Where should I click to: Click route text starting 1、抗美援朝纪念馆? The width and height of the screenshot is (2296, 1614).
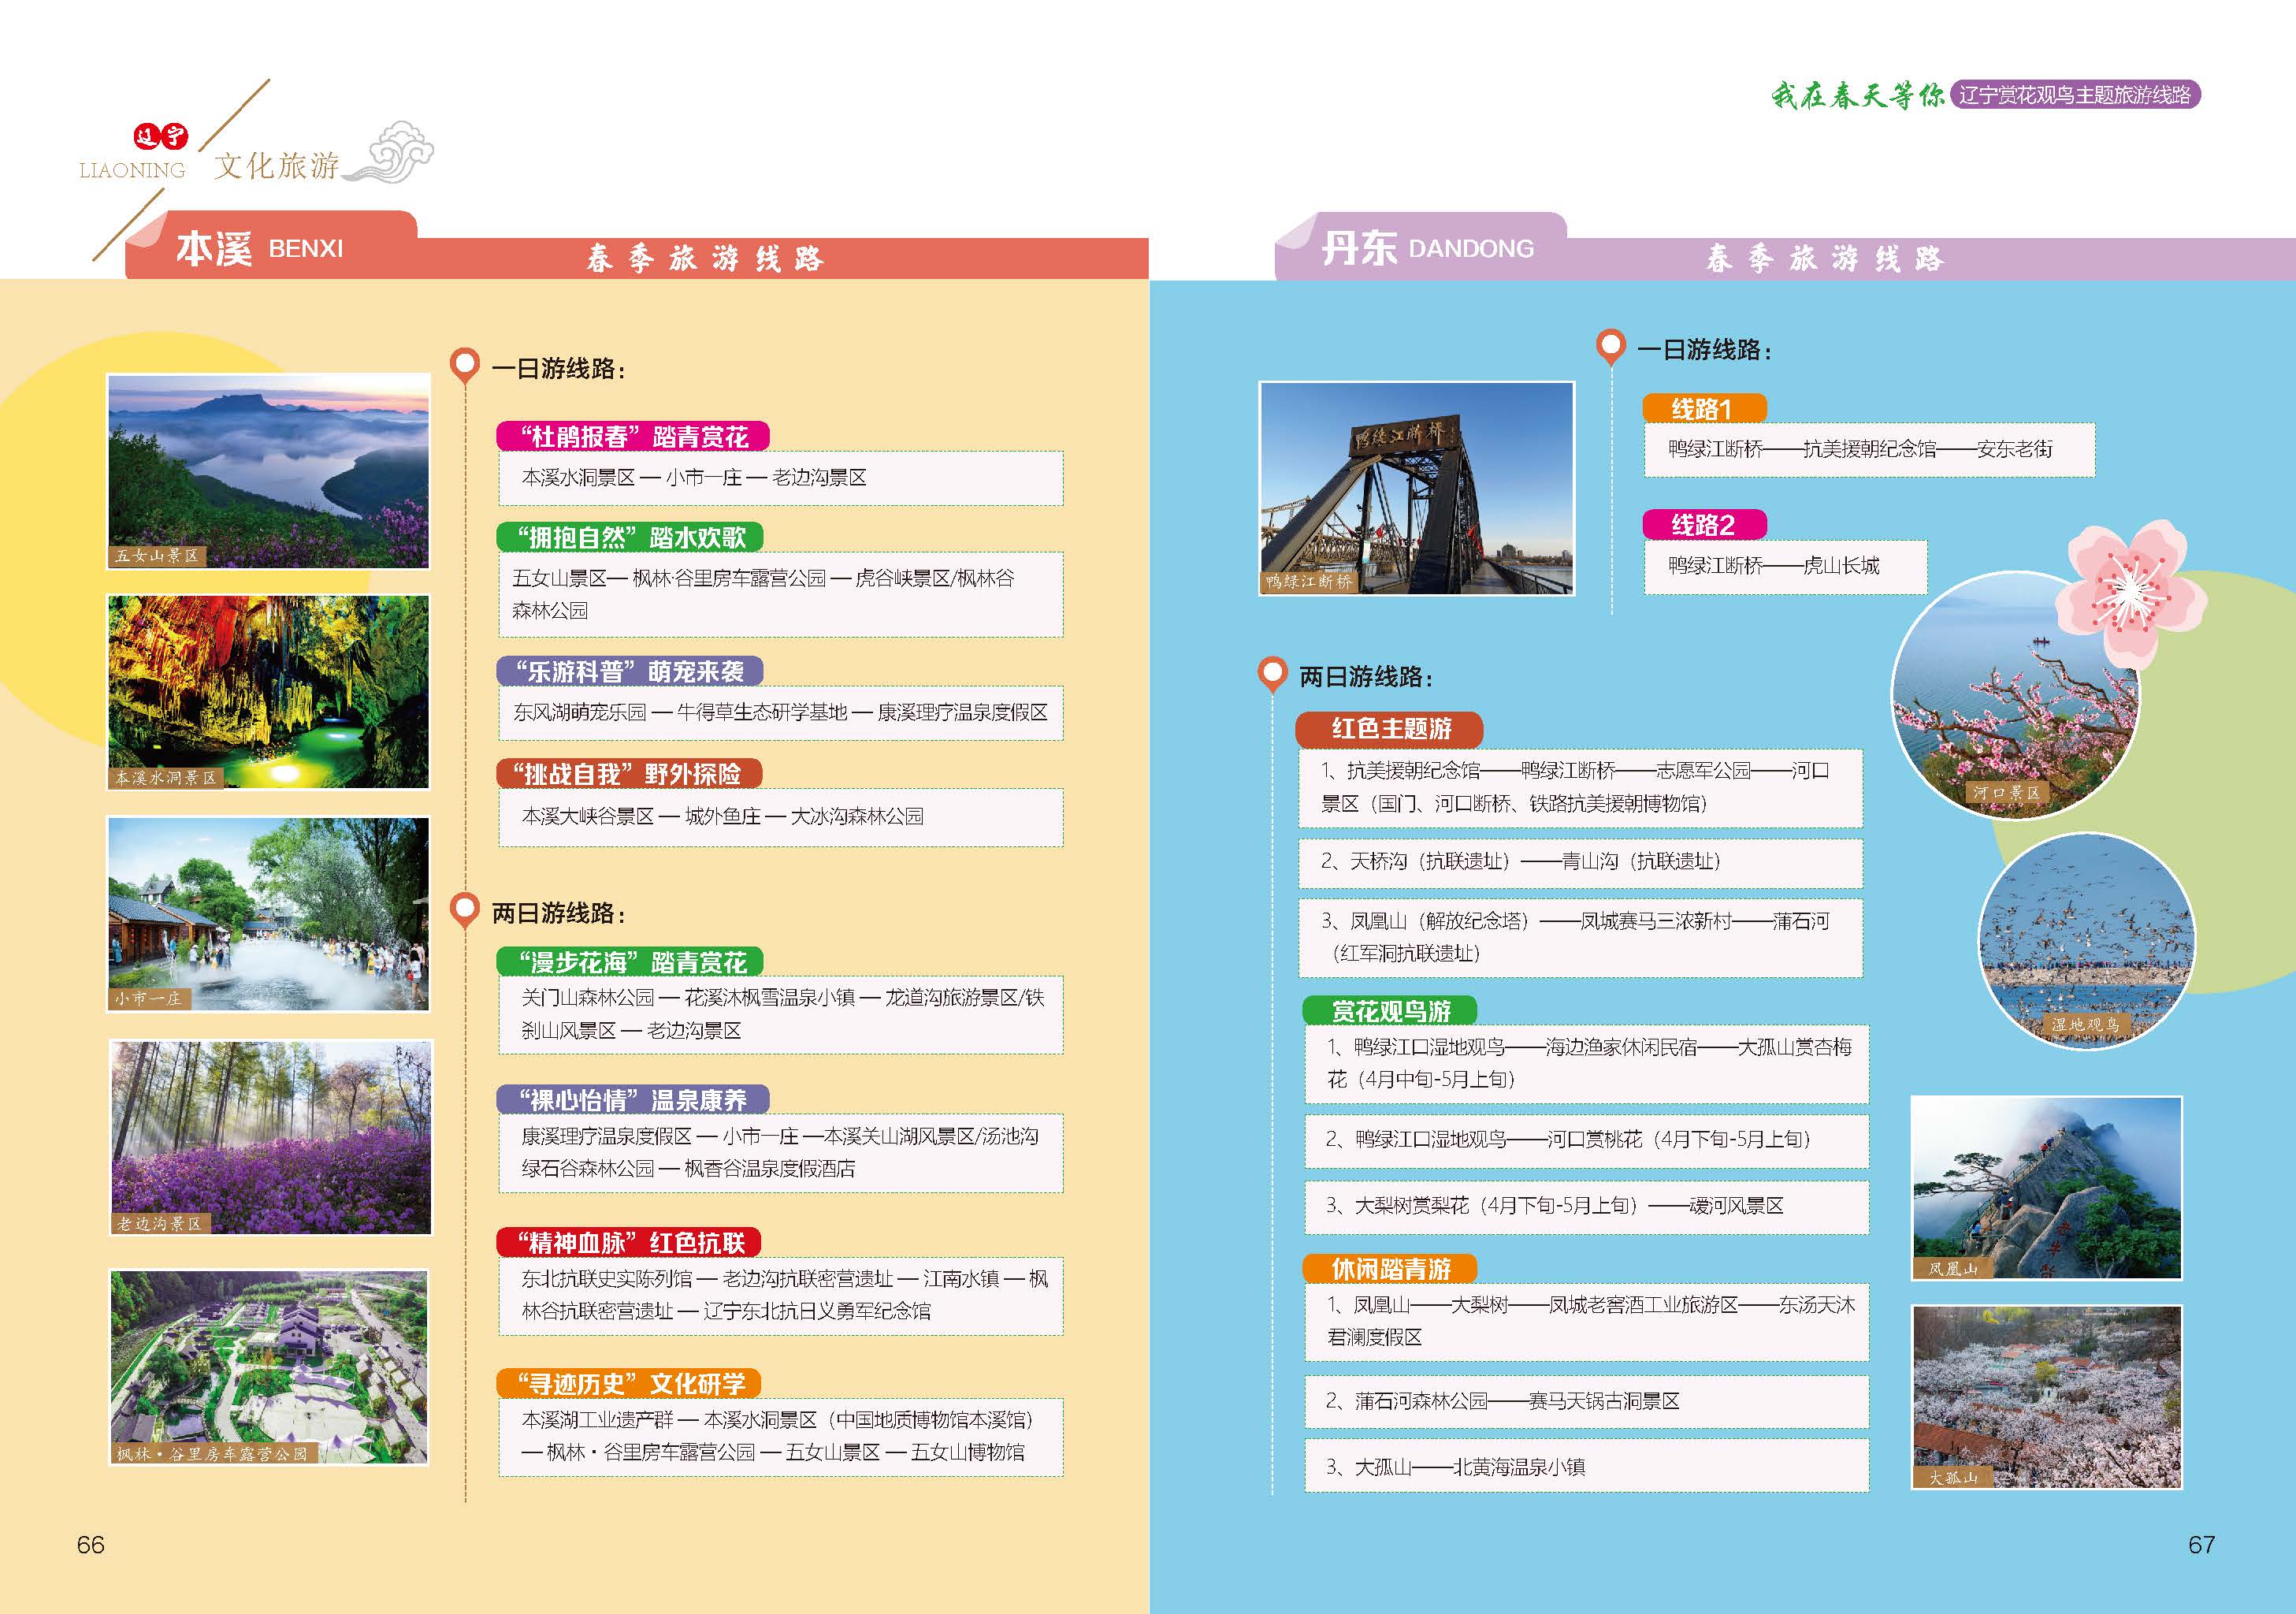(1575, 787)
